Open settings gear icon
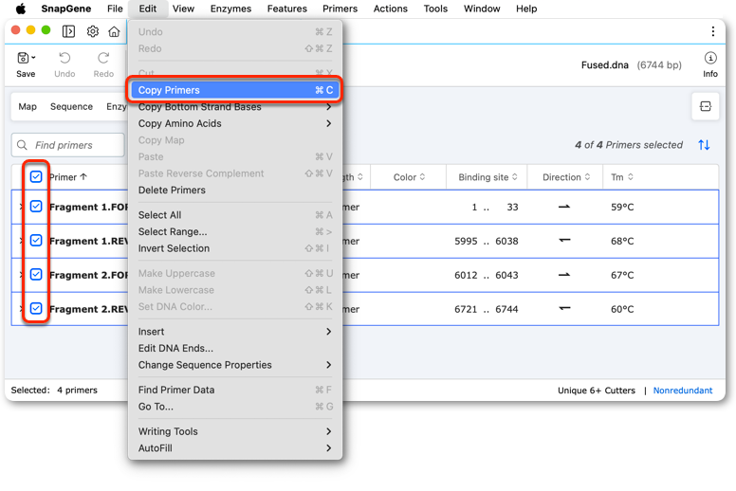This screenshot has width=736, height=491. pyautogui.click(x=92, y=31)
